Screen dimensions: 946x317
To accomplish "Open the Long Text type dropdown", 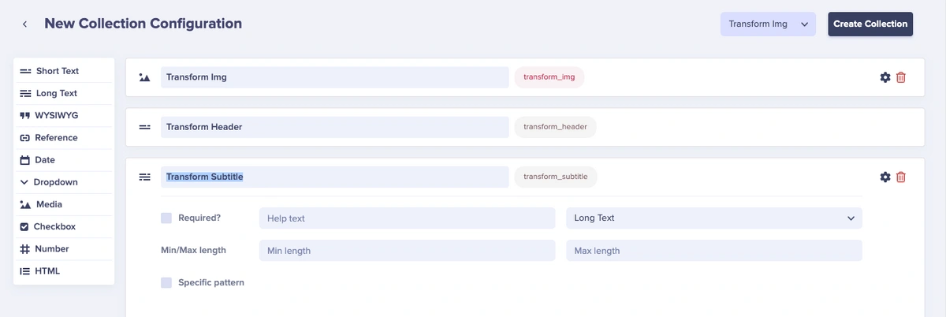I will point(713,218).
